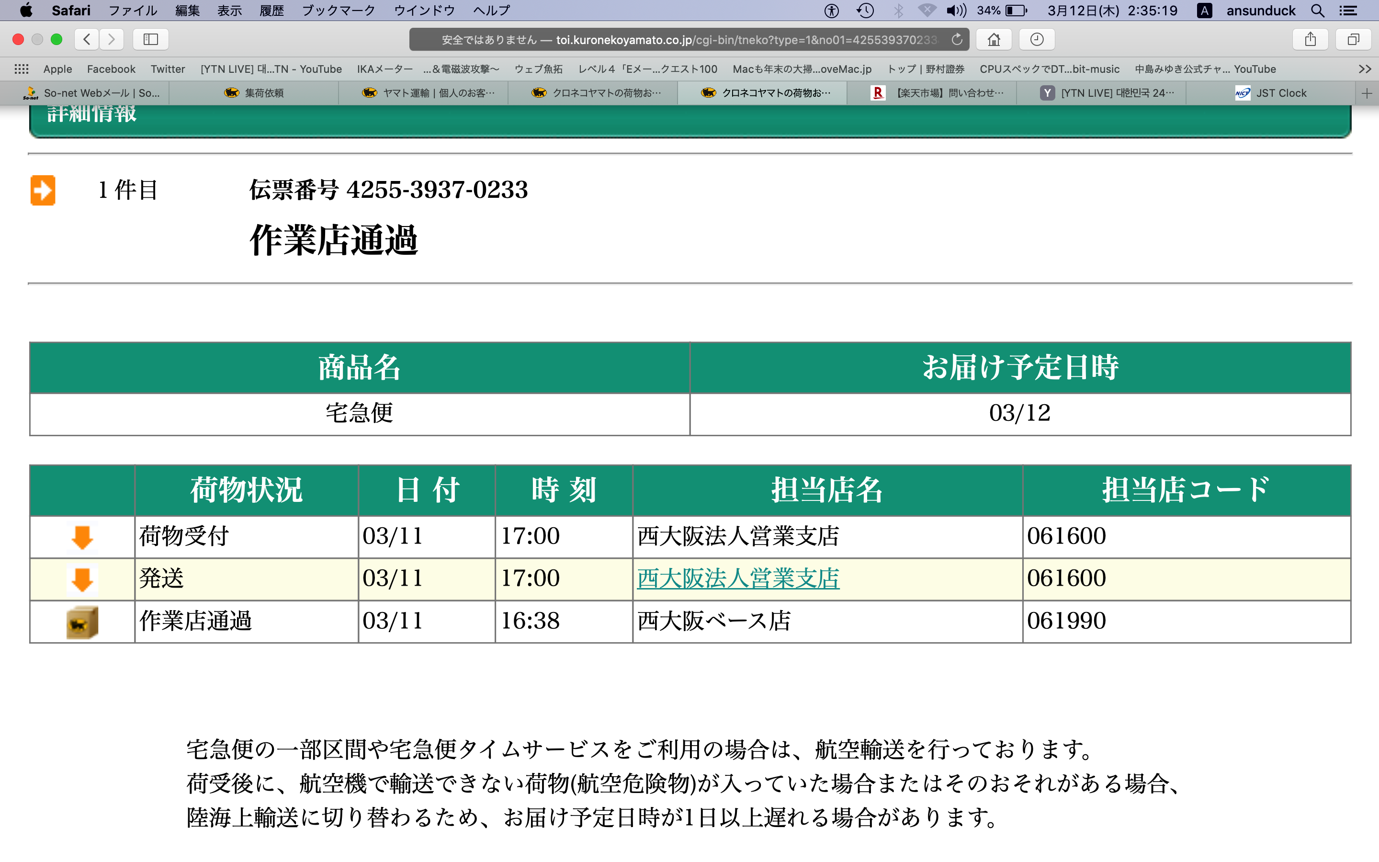Toggle the Safari sidebar button

pos(150,39)
